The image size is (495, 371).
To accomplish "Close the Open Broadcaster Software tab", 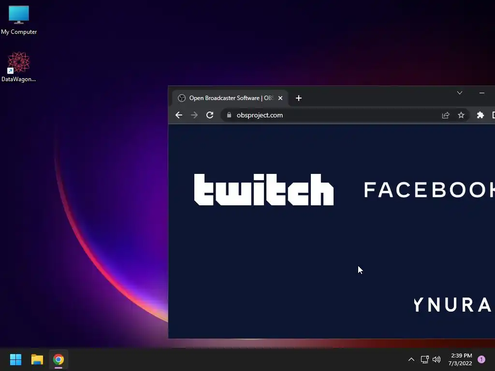I will pyautogui.click(x=280, y=98).
